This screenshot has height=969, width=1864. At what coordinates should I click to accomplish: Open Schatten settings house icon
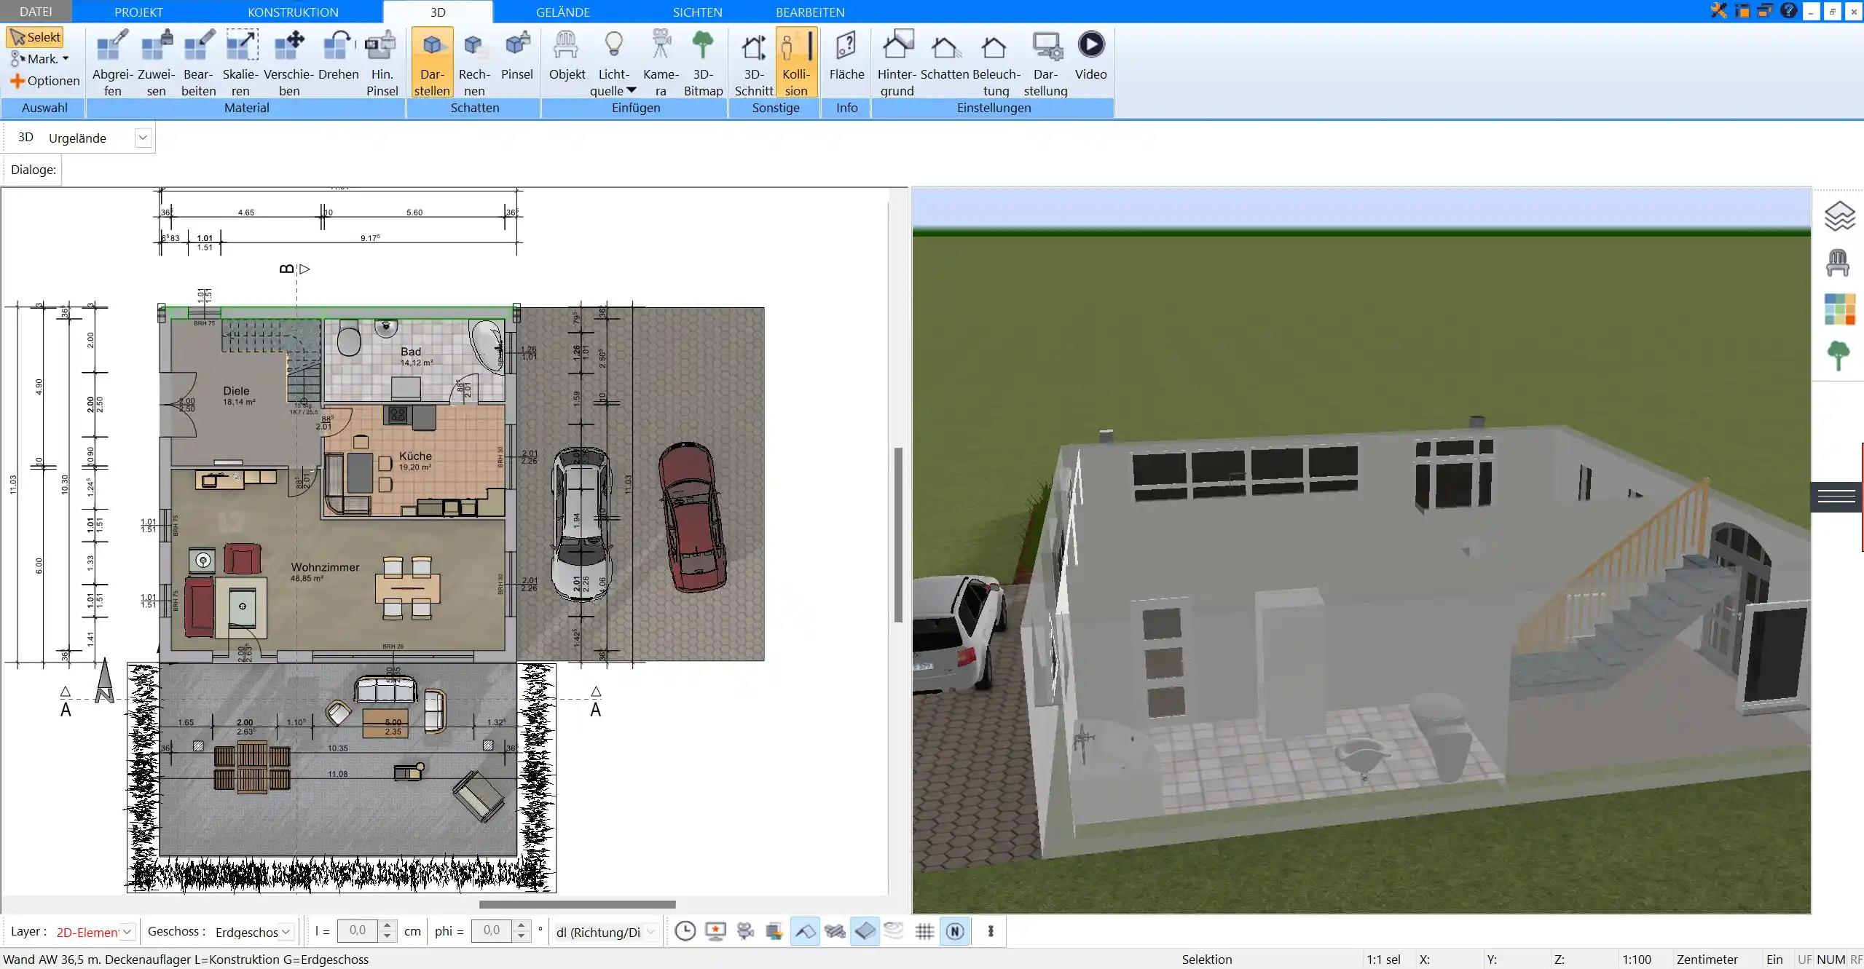coord(945,55)
